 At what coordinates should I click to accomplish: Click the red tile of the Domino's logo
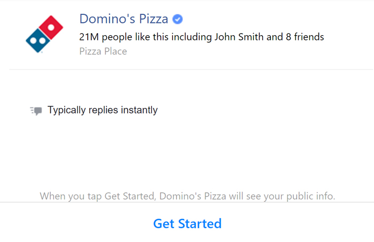(51, 27)
